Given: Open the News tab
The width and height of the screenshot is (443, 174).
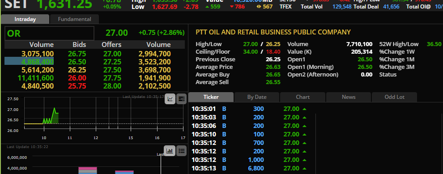Looking at the screenshot, I should click(349, 97).
